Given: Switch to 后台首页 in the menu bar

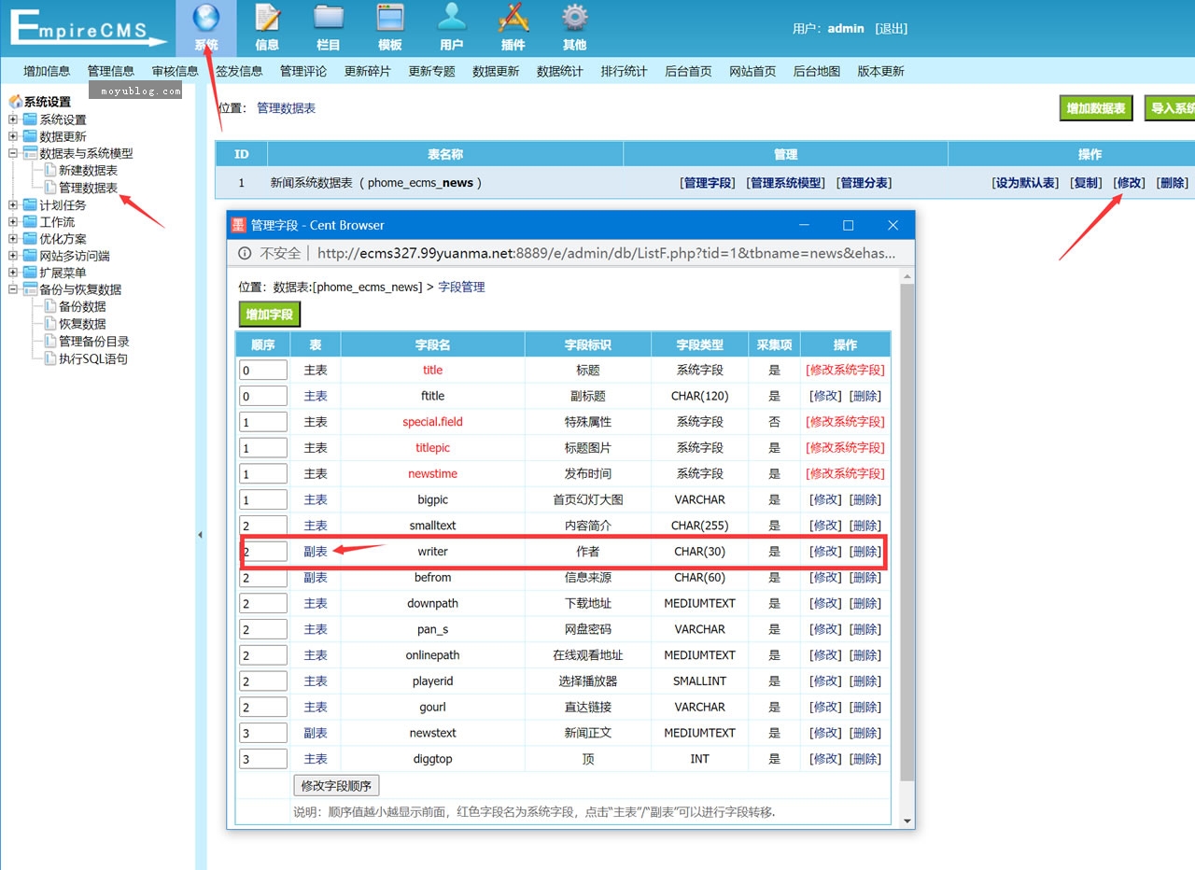Looking at the screenshot, I should click(688, 70).
